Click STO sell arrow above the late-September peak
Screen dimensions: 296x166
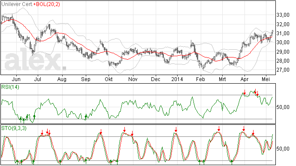point(101,132)
